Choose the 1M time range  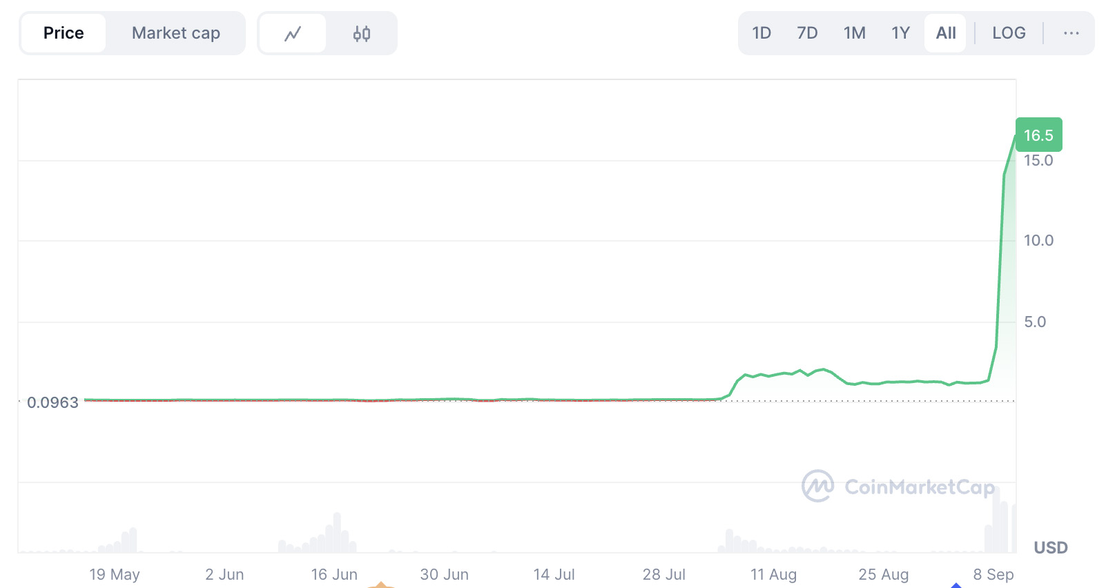tap(854, 33)
